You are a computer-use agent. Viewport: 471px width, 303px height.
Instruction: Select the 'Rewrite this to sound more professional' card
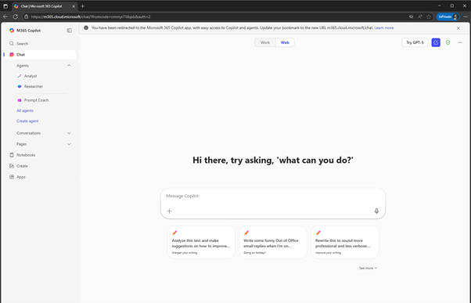pyautogui.click(x=345, y=242)
